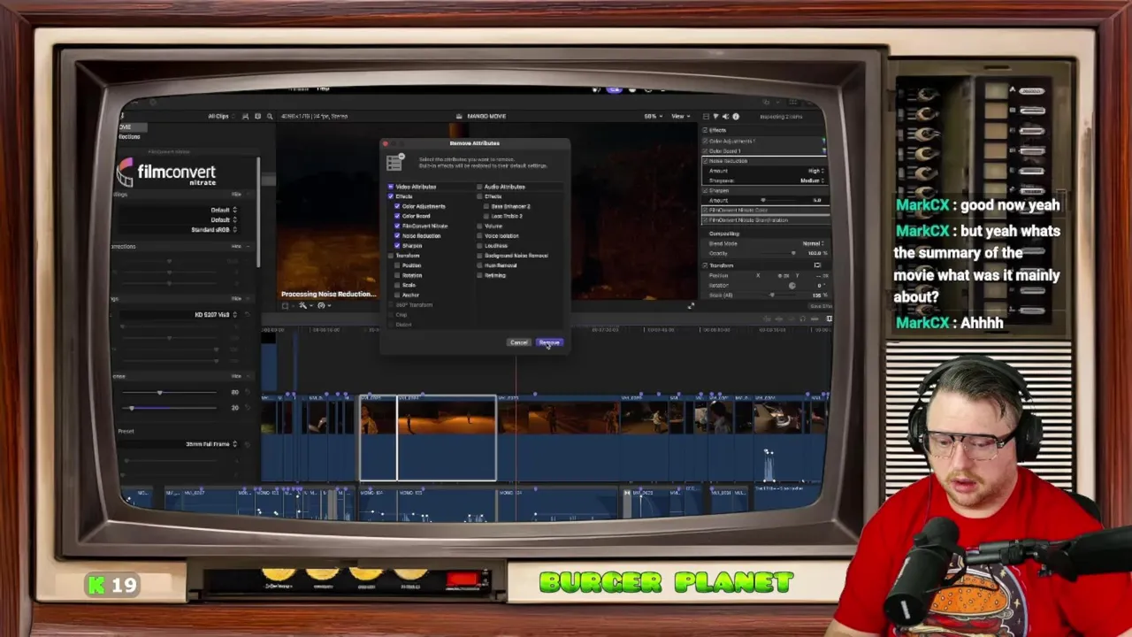
Task: Click the Transform on-screen controls icon
Action: coord(816,265)
